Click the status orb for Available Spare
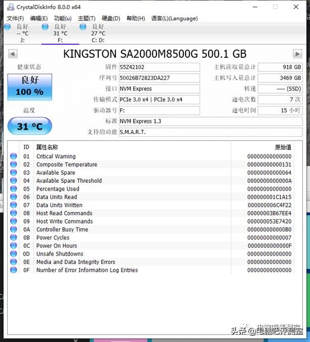Viewport: 310px width, 342px height. pyautogui.click(x=13, y=172)
